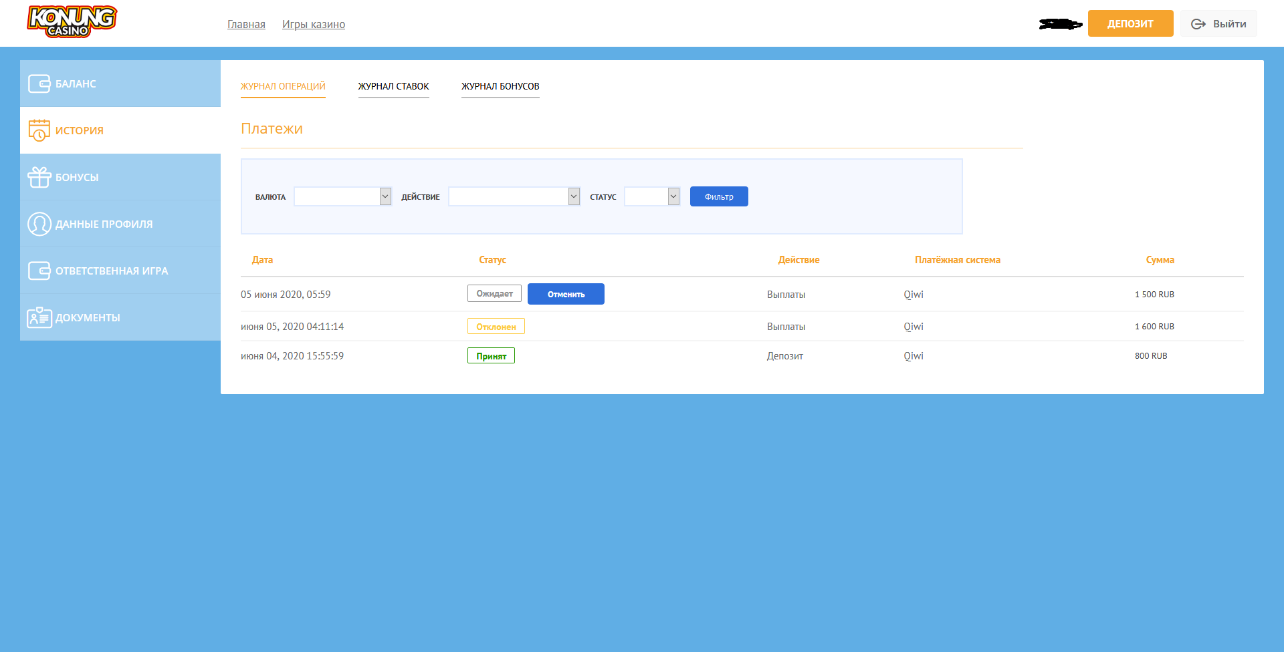The image size is (1284, 652).
Task: Click the date июня 04, 2020 15:55:59
Action: pos(292,356)
